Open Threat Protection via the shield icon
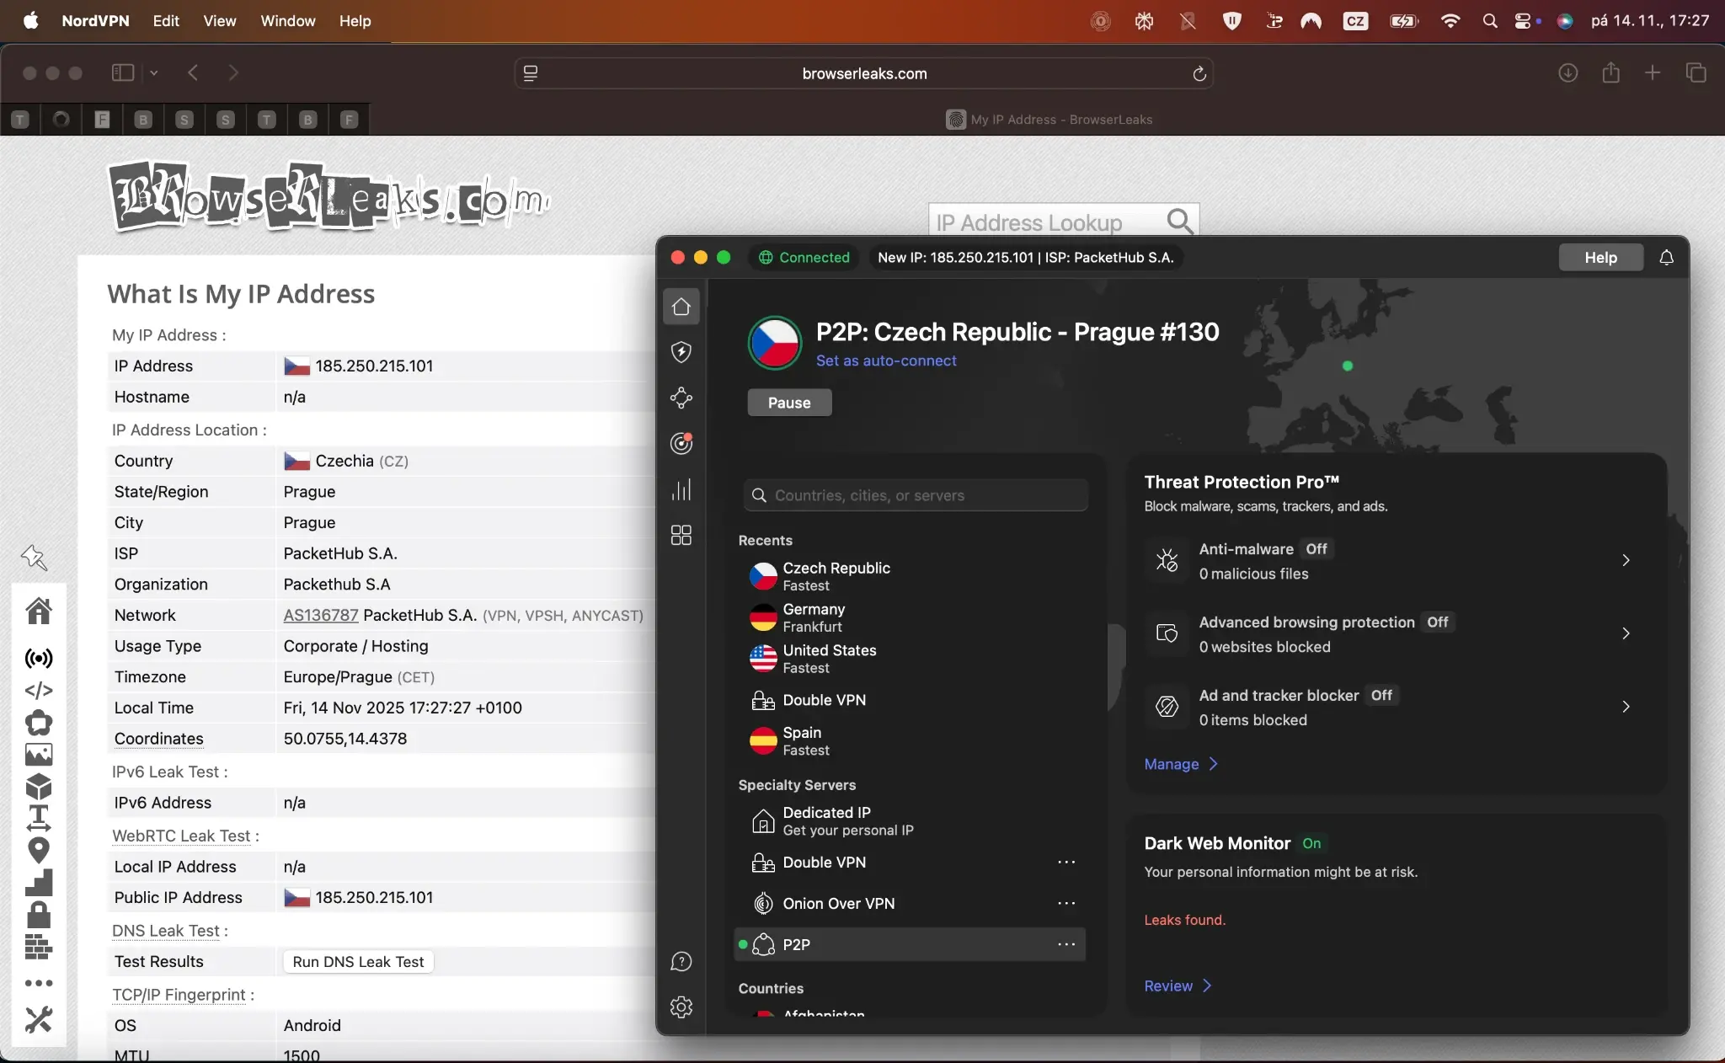Image resolution: width=1725 pixels, height=1063 pixels. click(682, 353)
